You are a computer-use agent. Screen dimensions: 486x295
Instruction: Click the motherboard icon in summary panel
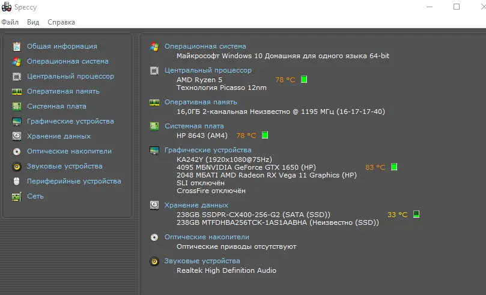pyautogui.click(x=154, y=126)
